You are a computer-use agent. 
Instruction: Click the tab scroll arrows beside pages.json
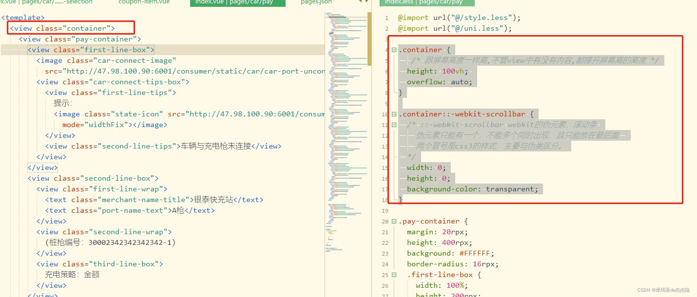pos(364,2)
